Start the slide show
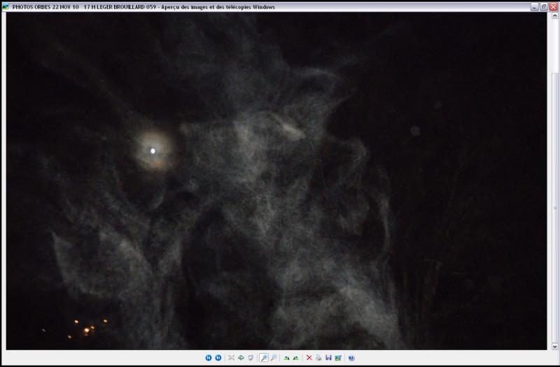 tap(251, 358)
